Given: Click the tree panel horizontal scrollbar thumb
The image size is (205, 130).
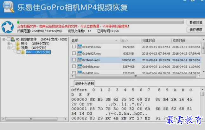Looking at the screenshot, I should click(31, 119).
